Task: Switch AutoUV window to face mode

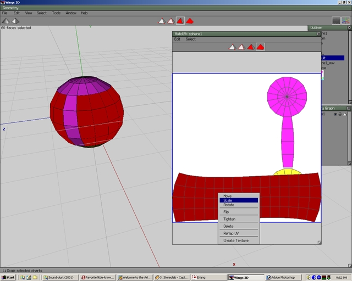Action: click(251, 47)
